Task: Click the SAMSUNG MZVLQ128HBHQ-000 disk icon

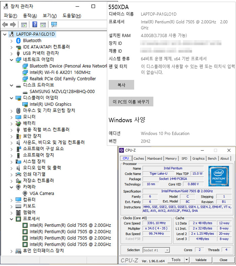Action: [x=25, y=92]
